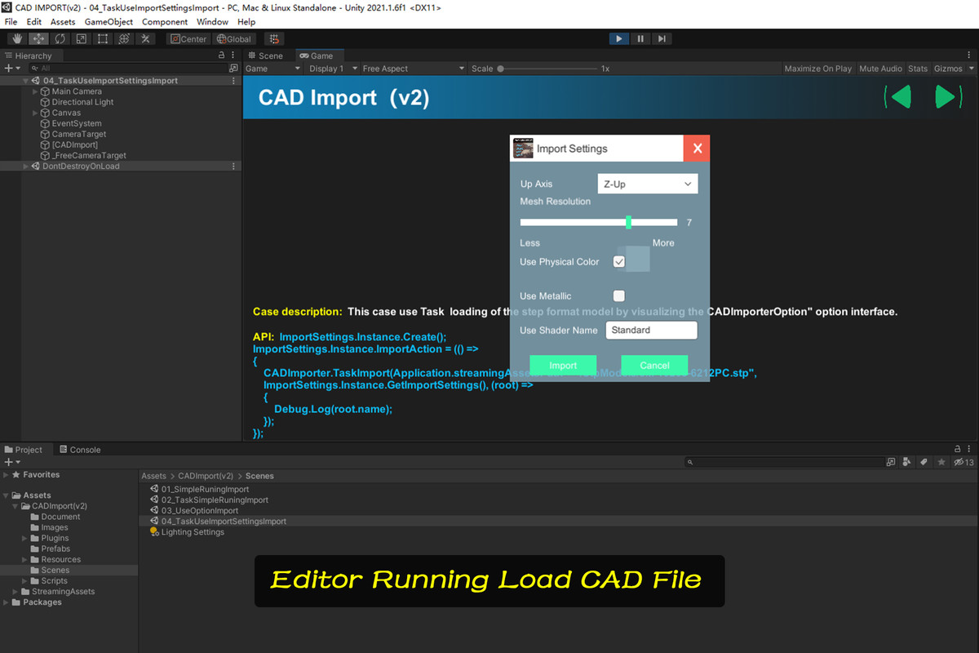Pause the game playback

[640, 38]
